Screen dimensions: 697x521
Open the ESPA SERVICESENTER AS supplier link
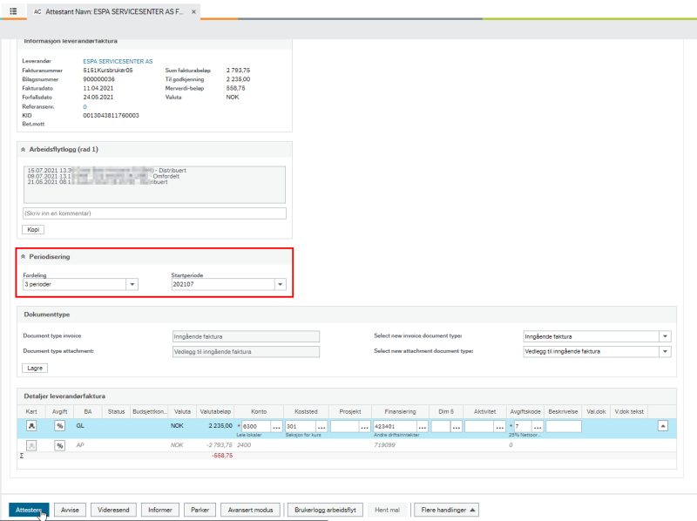click(x=118, y=61)
